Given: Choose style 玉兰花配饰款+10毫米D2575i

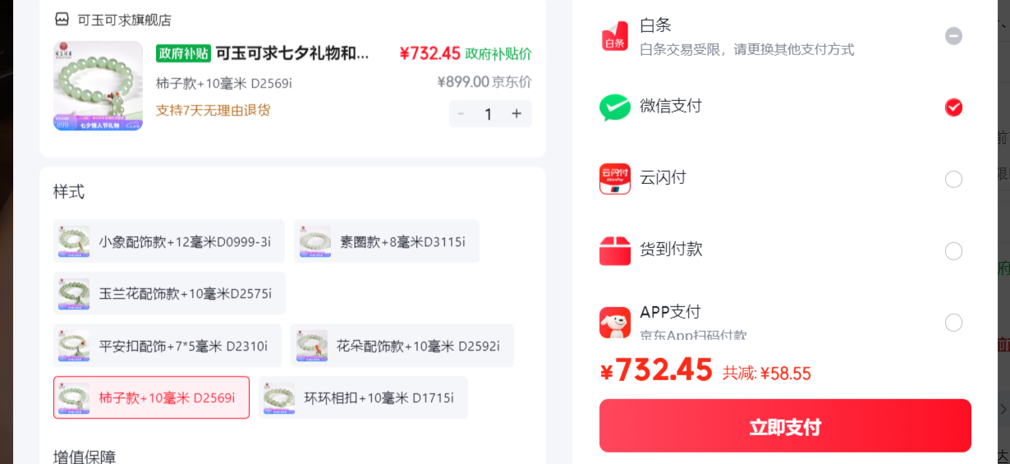Looking at the screenshot, I should click(169, 293).
